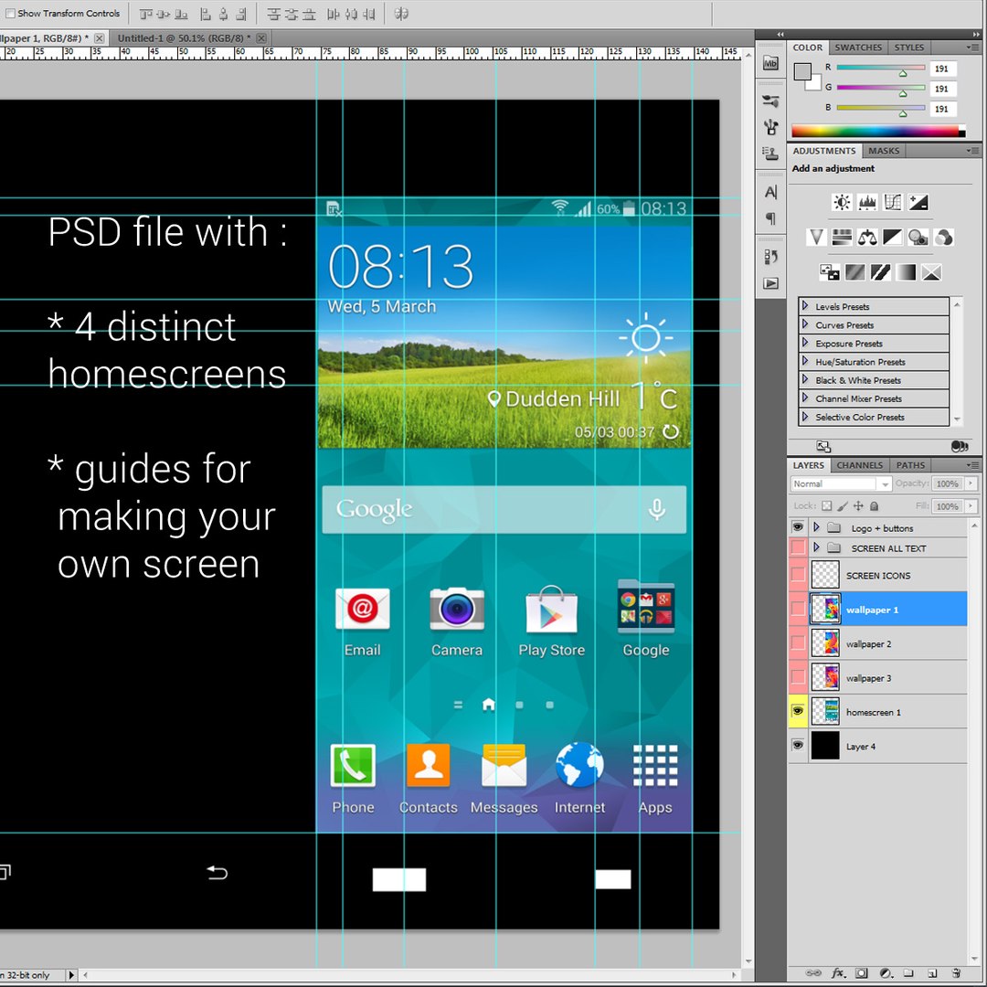The height and width of the screenshot is (987, 987).
Task: Switch to the Styles tab
Action: click(x=909, y=48)
